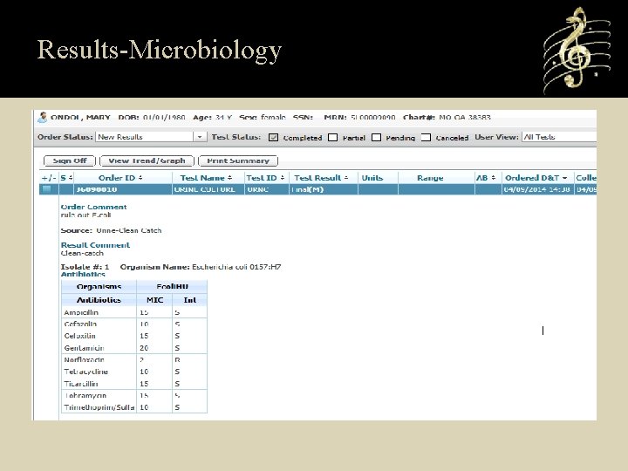Select the Tetracycline antibiotic row

(x=134, y=372)
